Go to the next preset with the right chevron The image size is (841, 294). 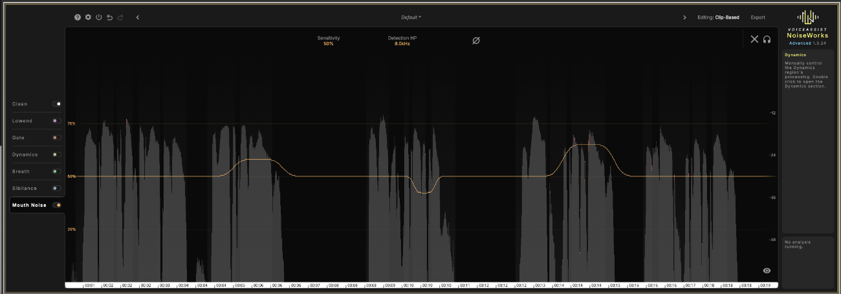684,17
